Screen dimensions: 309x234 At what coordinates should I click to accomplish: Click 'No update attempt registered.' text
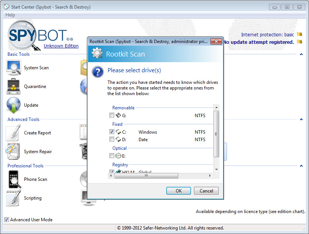[258, 42]
